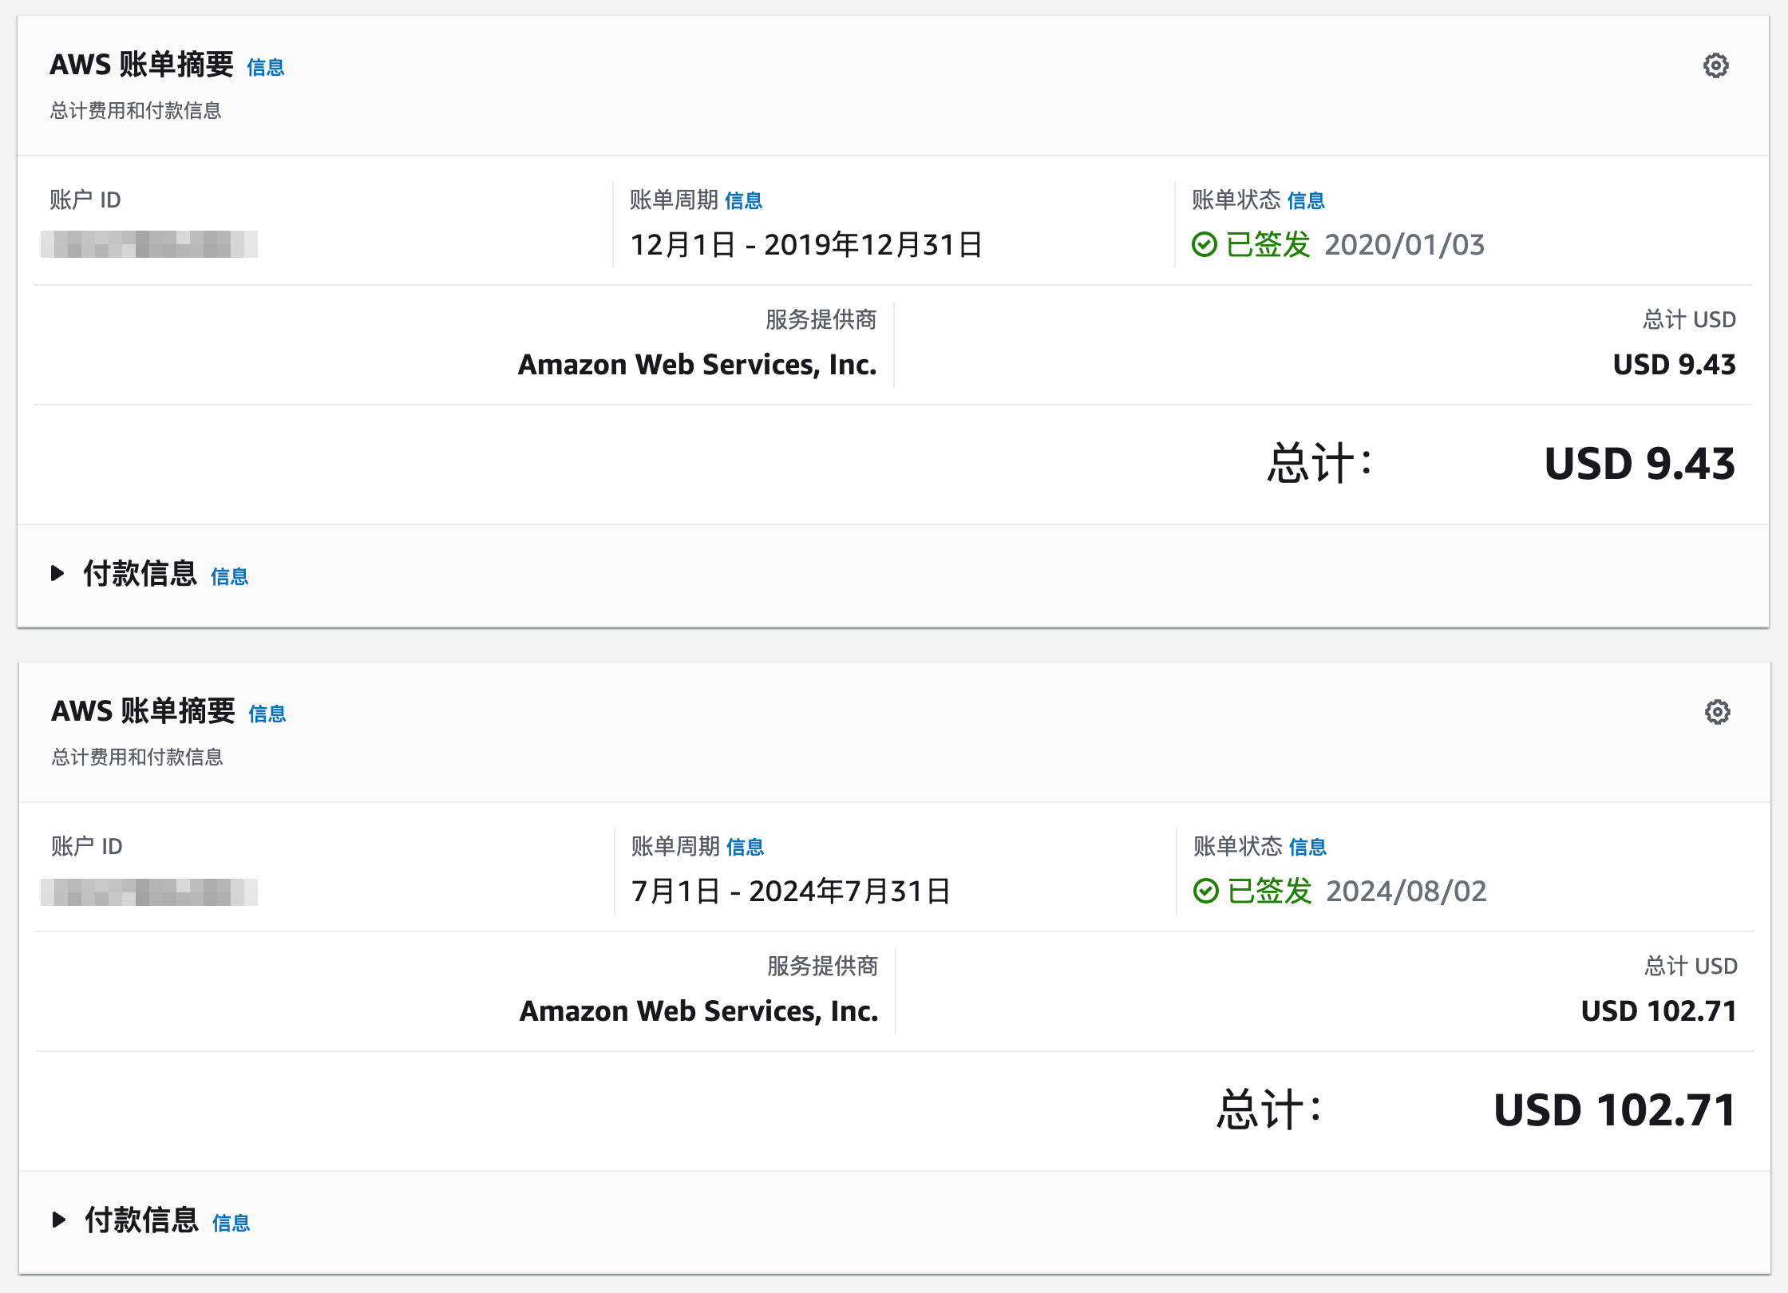This screenshot has height=1293, width=1788.
Task: Open 信息 link next to 账单状态 in the 2024/08/02 bill
Action: click(1308, 847)
